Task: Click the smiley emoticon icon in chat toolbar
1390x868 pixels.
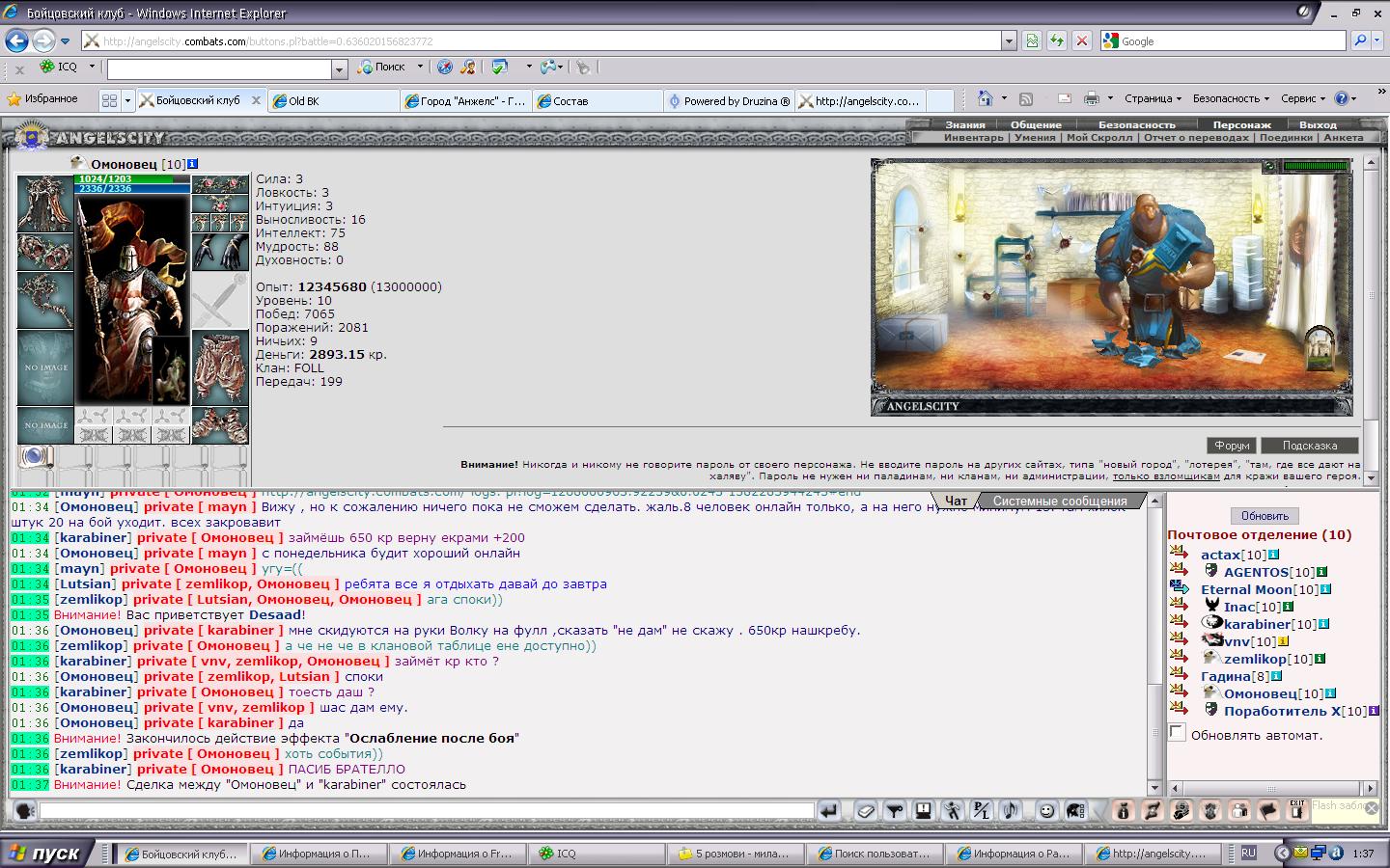Action: [x=1046, y=811]
